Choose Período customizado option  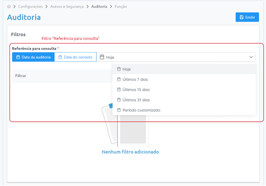point(184,110)
